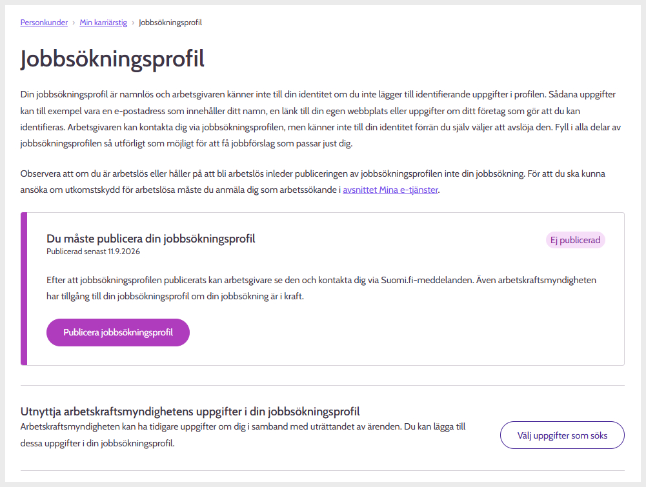The image size is (646, 487).
Task: Click card text starting Efter att jobbsökningsprofilen
Action: point(321,288)
